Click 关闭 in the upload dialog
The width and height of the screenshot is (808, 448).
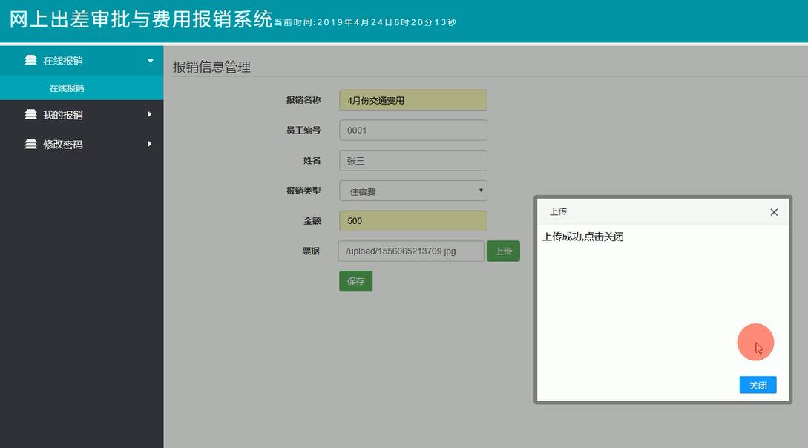758,384
